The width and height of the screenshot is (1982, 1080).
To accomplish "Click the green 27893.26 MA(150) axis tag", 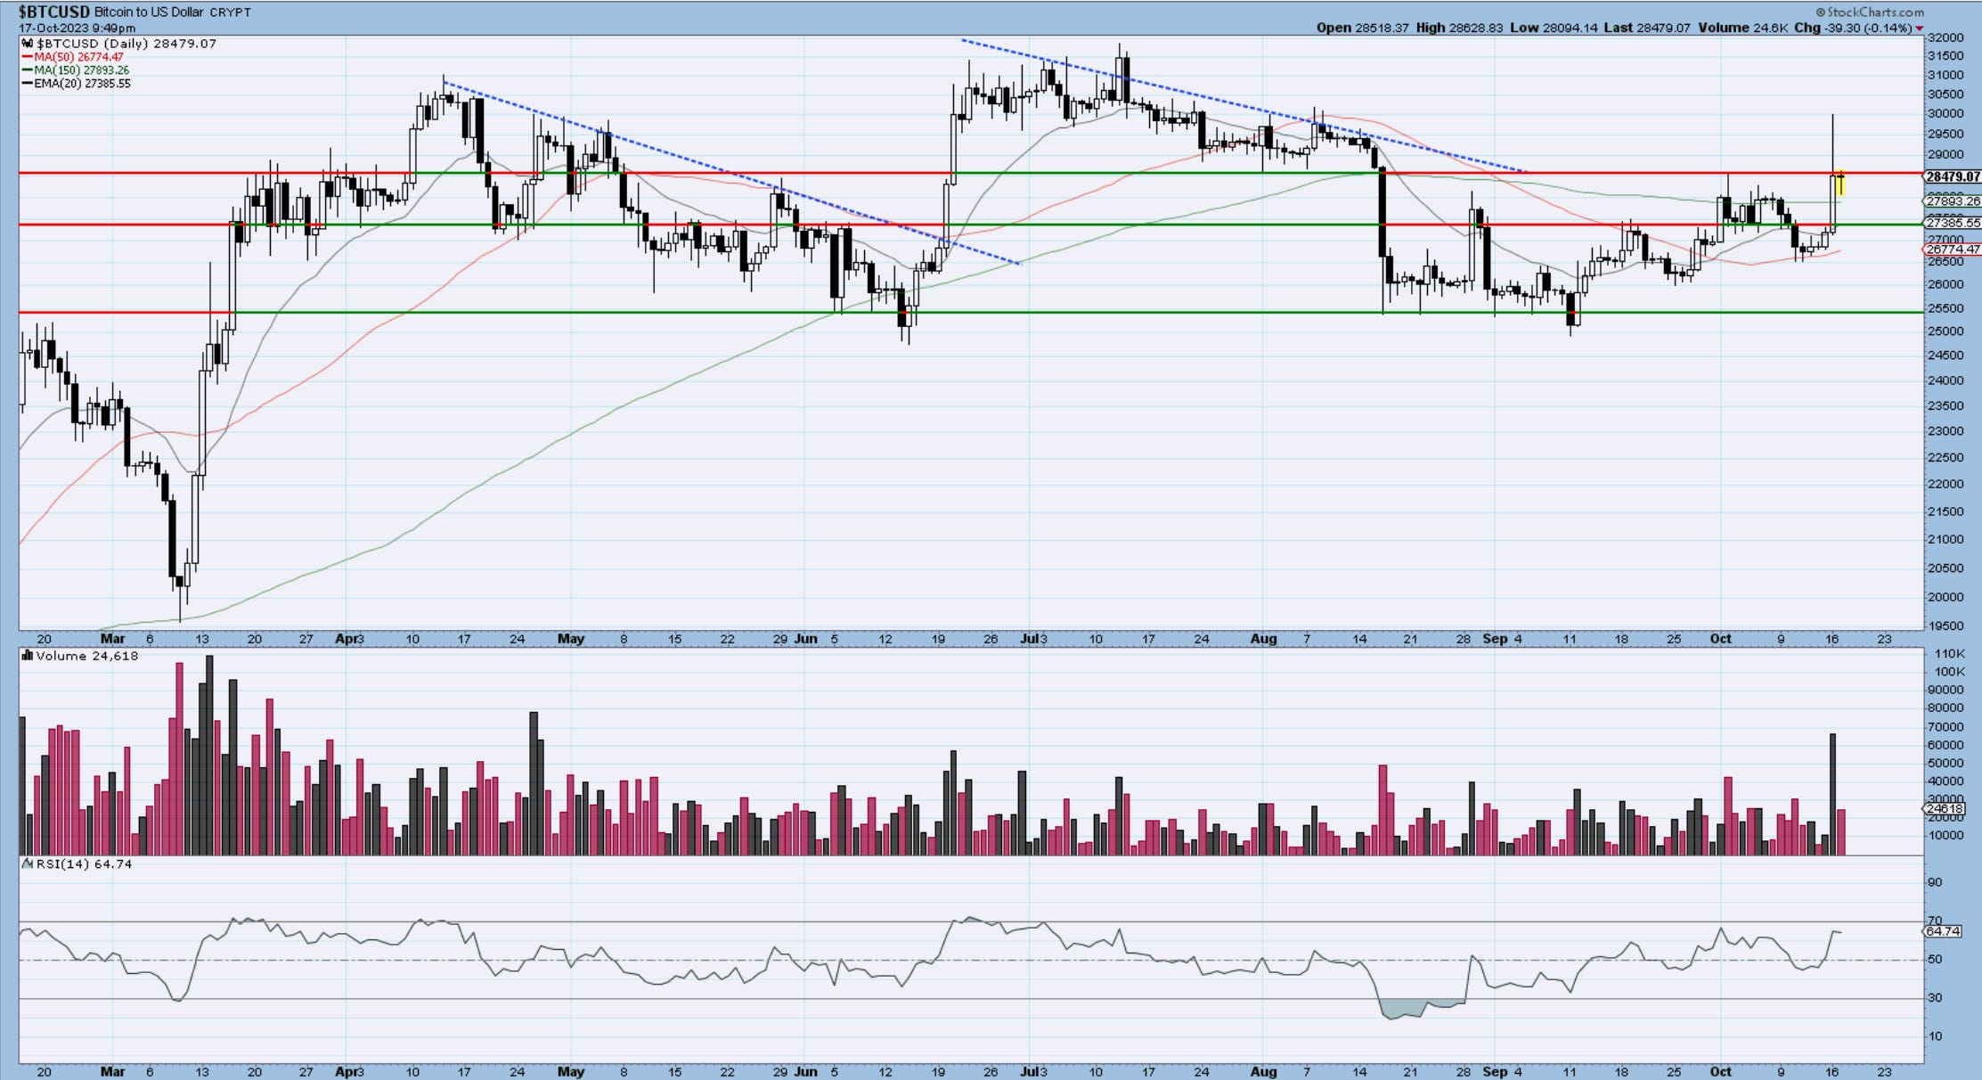I will 1952,201.
